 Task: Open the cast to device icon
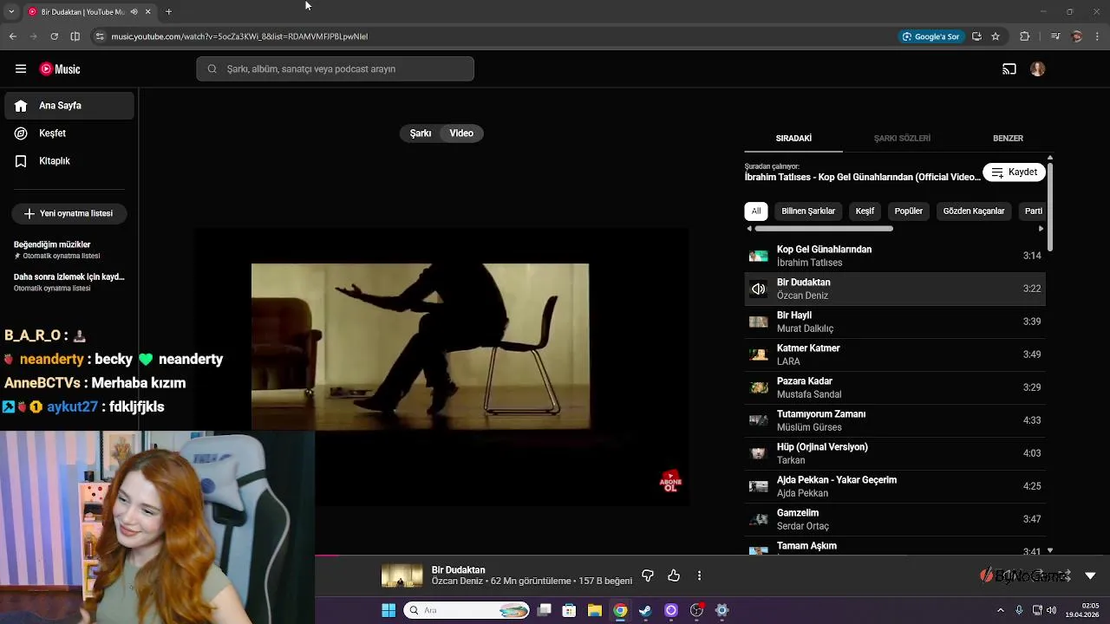coord(1009,69)
